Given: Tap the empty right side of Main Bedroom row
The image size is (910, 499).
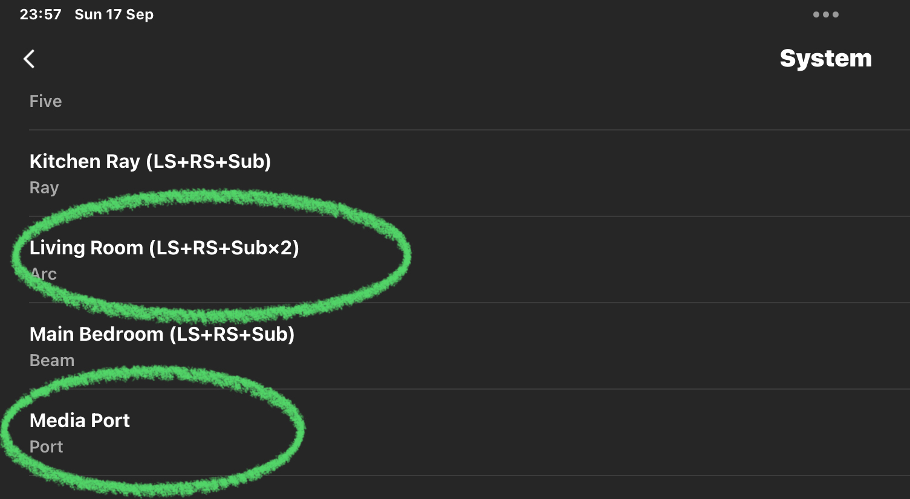Looking at the screenshot, I should tap(605, 346).
